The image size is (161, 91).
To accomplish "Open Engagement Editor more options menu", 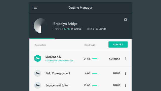I will coord(126,85).
